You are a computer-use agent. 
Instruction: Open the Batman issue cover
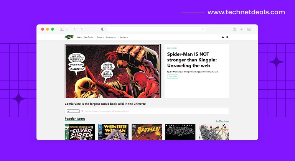(147, 132)
